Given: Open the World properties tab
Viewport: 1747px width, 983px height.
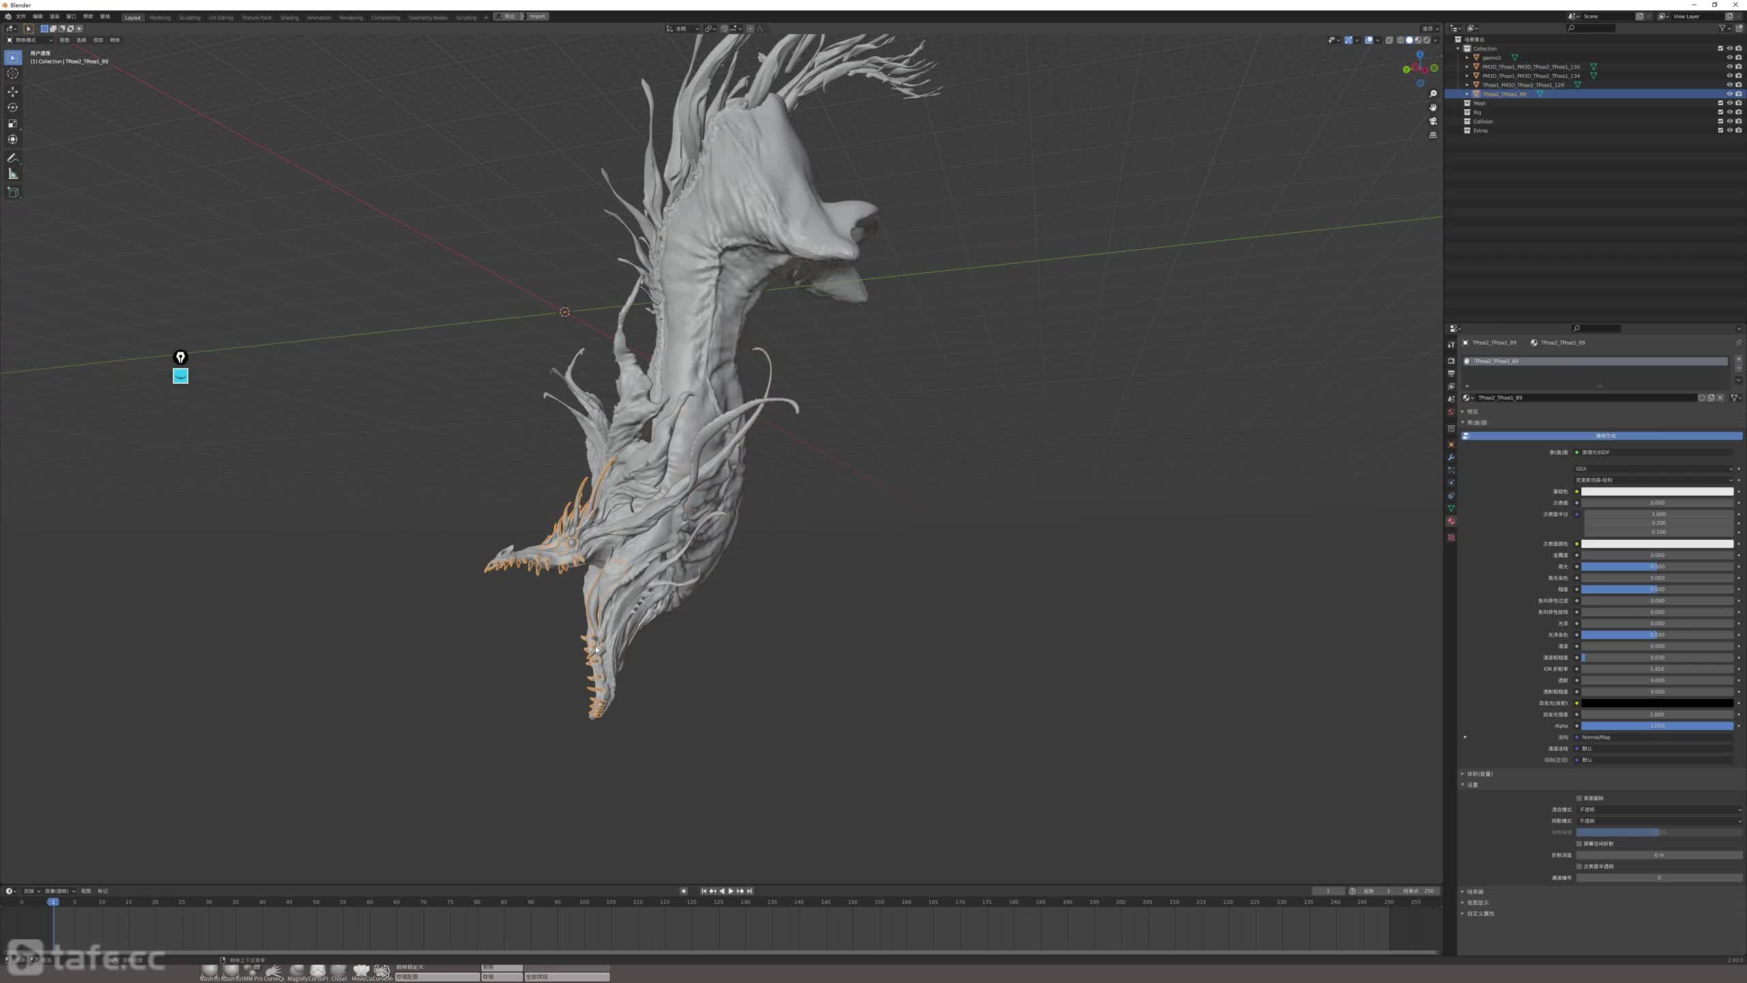Looking at the screenshot, I should pos(1451,412).
